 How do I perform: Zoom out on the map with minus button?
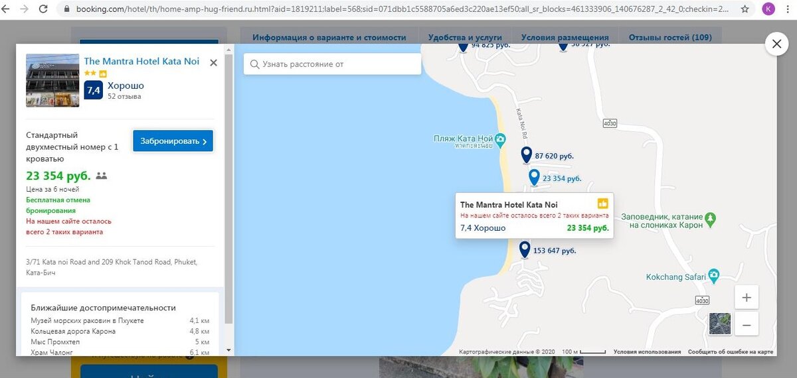(x=747, y=325)
